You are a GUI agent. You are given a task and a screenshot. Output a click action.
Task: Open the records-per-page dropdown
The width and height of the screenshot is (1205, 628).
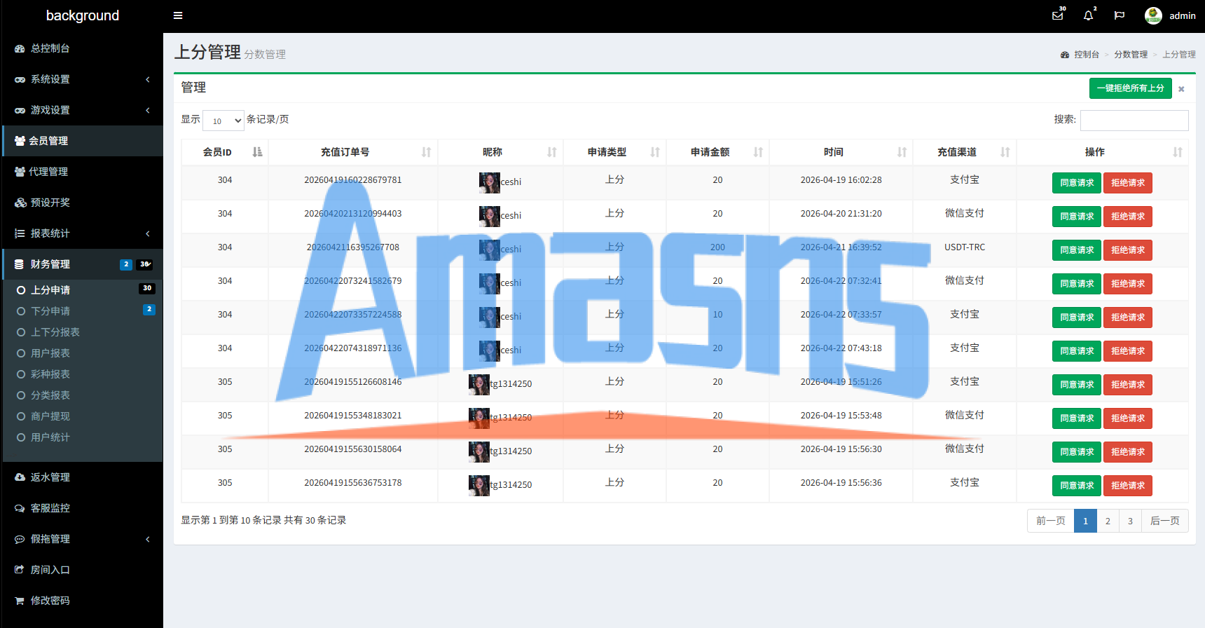[x=223, y=121]
